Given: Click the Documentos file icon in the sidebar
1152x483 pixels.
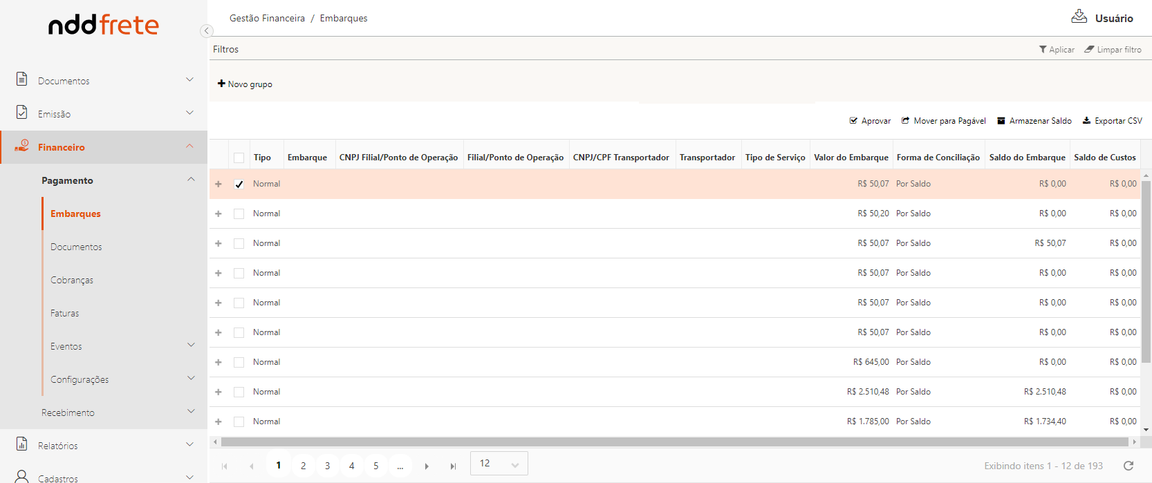Looking at the screenshot, I should pos(22,79).
